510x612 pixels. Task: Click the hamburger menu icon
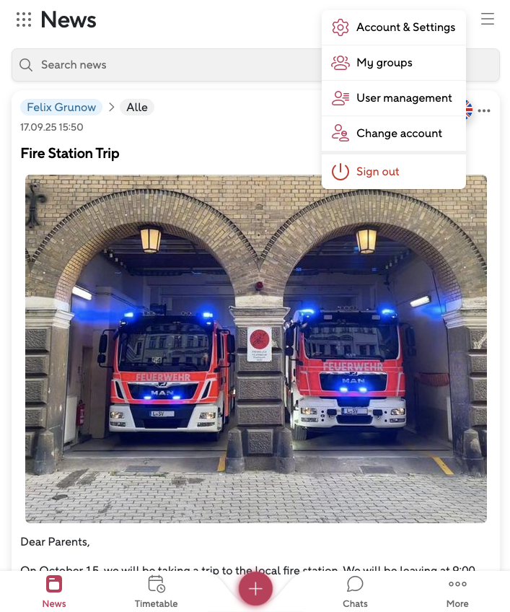(488, 19)
